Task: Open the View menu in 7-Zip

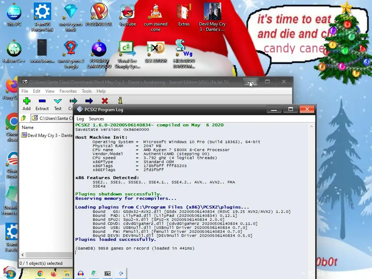Action: (50, 91)
